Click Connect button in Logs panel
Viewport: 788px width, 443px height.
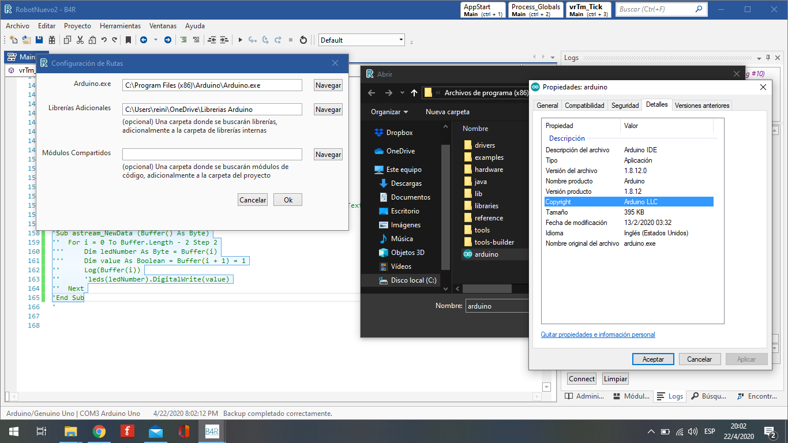[x=581, y=379]
